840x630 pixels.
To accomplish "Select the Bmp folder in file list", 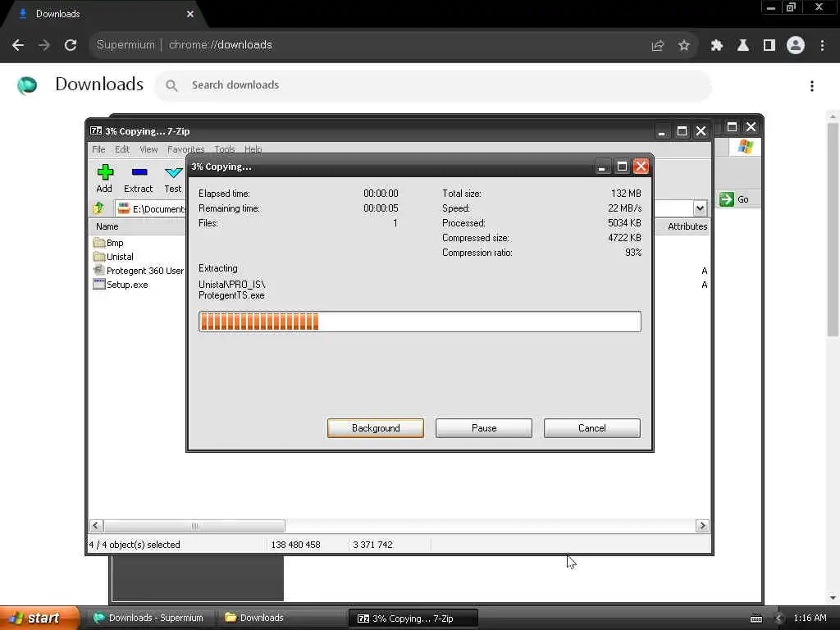I will click(108, 243).
